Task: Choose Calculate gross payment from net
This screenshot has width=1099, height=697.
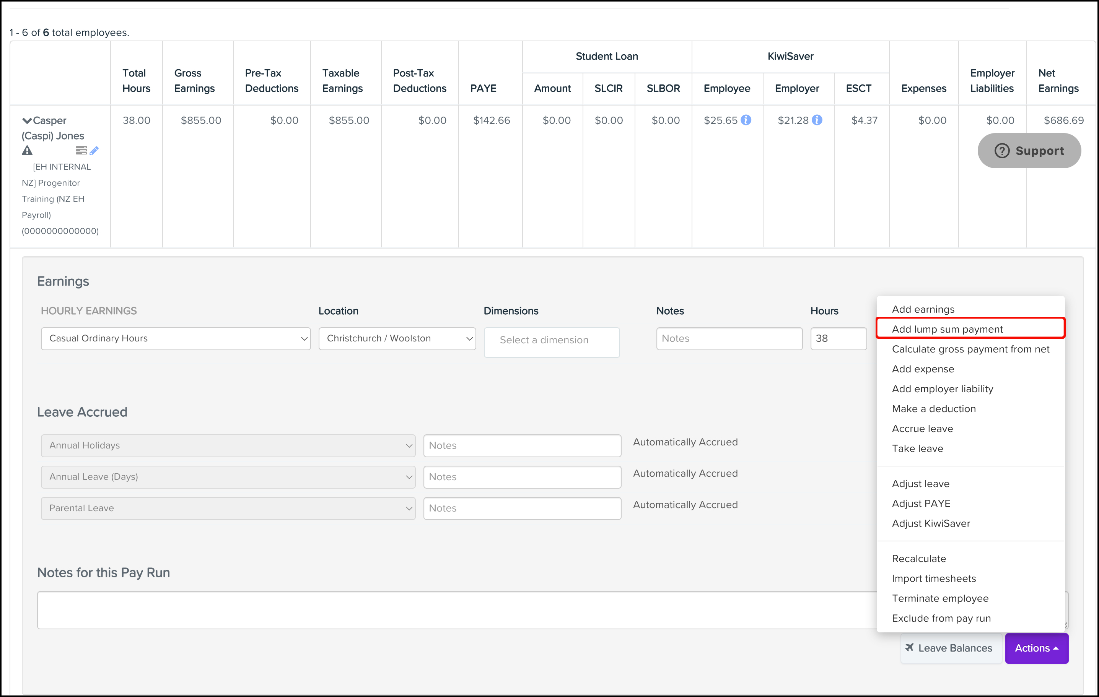Action: tap(970, 349)
